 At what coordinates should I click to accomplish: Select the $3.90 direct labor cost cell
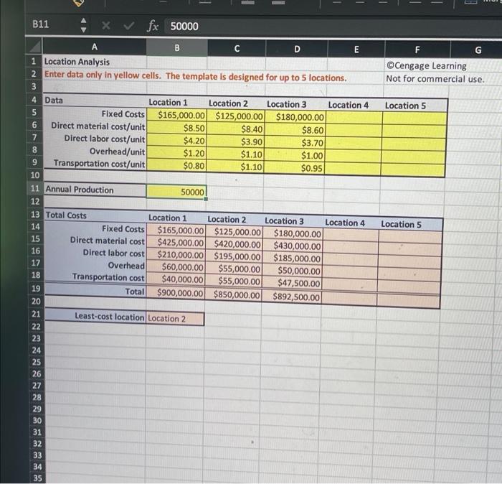tap(235, 141)
